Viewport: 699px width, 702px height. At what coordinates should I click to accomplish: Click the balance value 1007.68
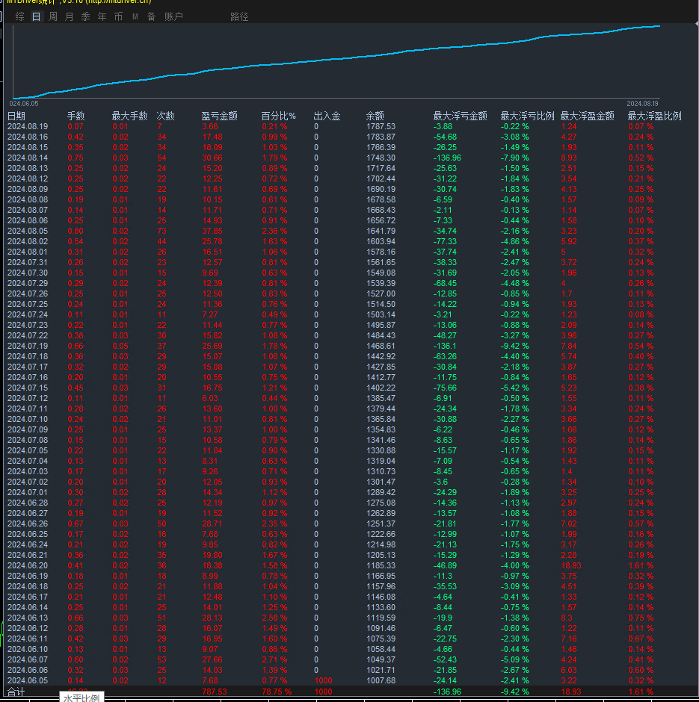[381, 680]
